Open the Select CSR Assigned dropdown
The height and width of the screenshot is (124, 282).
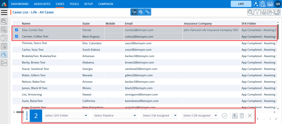point(200,115)
